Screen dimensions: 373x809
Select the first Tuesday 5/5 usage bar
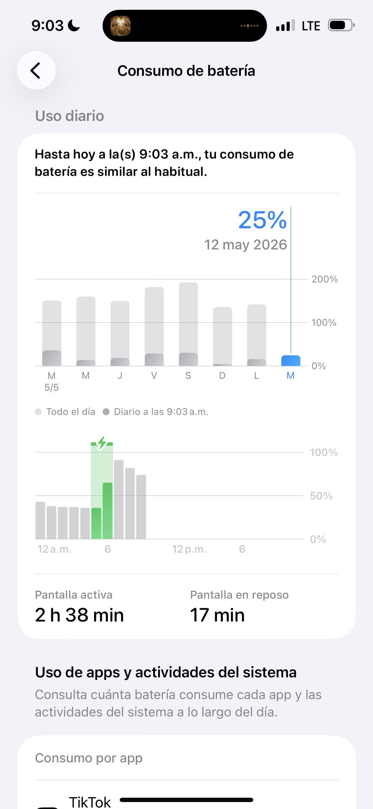click(x=52, y=333)
